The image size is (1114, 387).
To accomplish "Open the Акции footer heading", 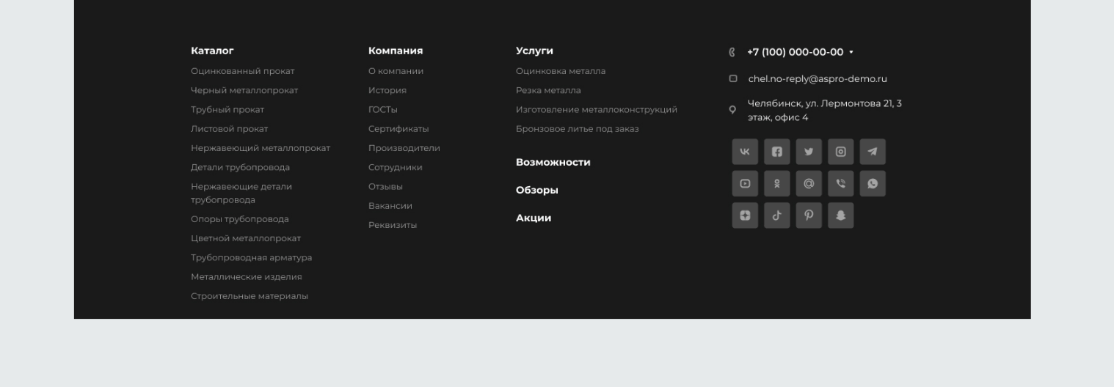I will tap(534, 218).
